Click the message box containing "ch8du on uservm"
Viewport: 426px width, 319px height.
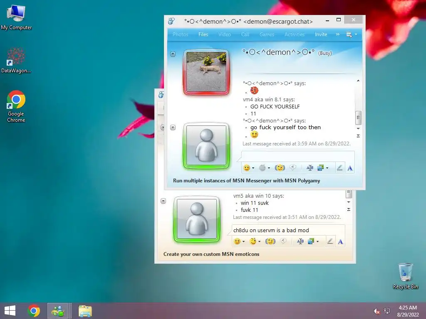tap(288, 230)
